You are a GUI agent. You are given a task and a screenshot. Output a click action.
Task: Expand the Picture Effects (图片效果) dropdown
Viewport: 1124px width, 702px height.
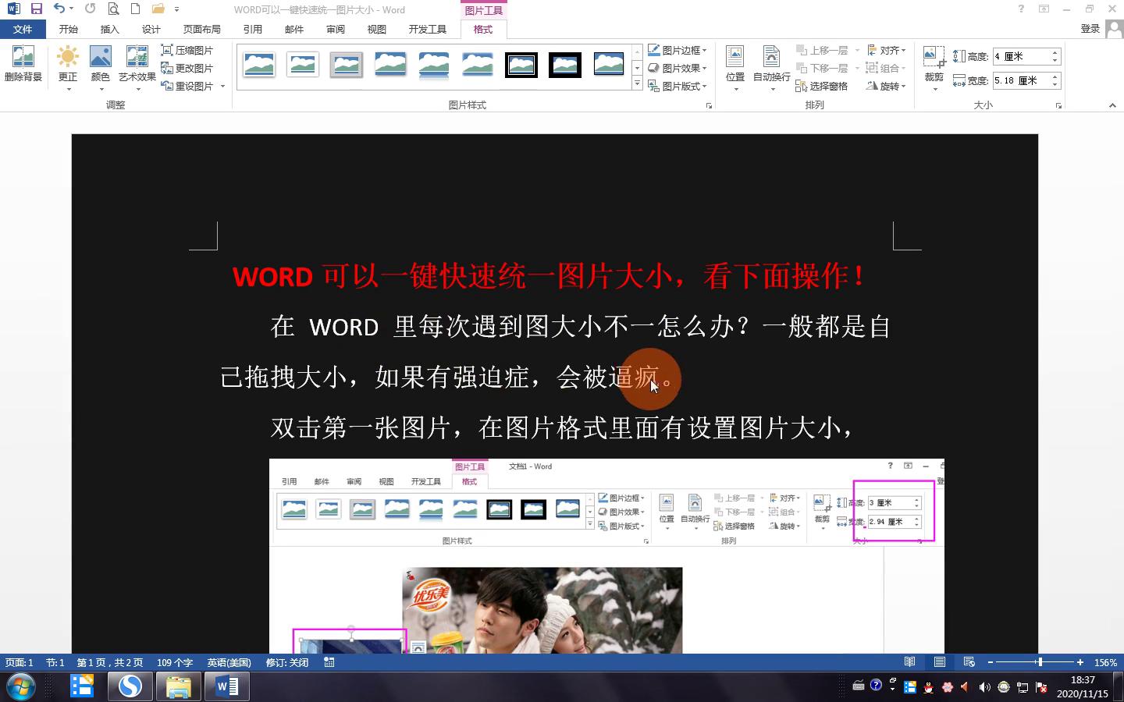(678, 68)
